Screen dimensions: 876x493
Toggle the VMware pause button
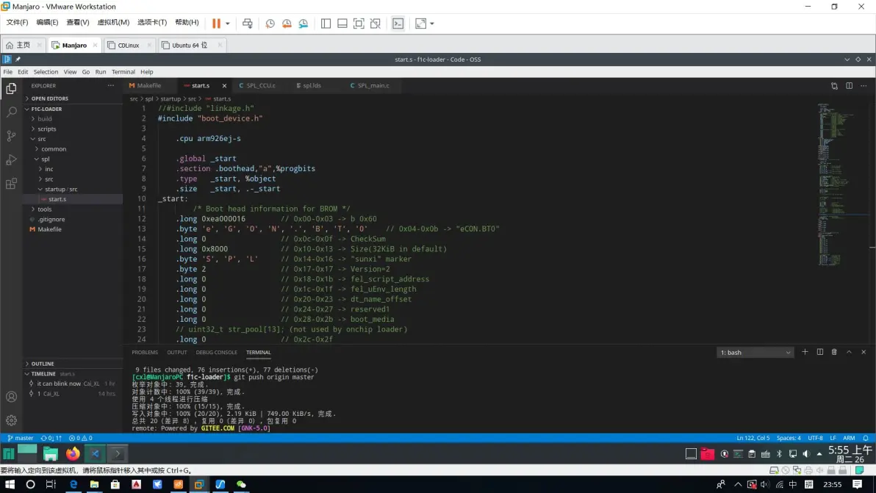point(216,24)
